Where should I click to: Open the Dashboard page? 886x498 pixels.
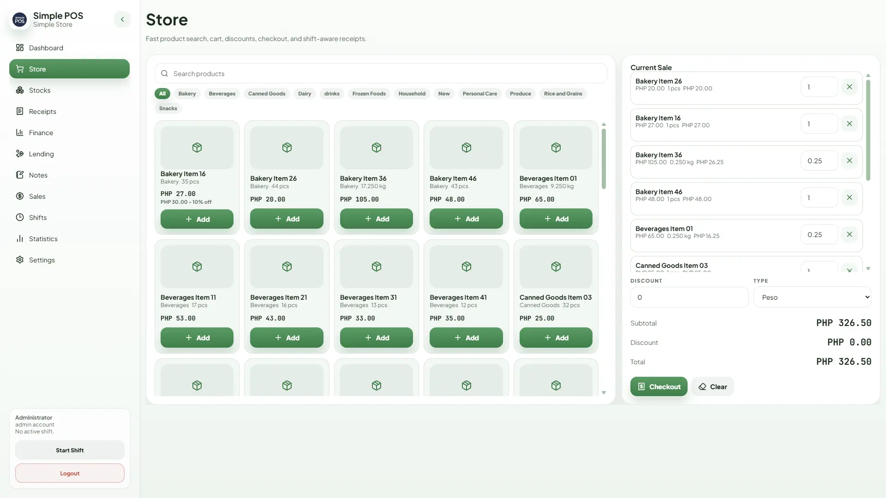69,48
